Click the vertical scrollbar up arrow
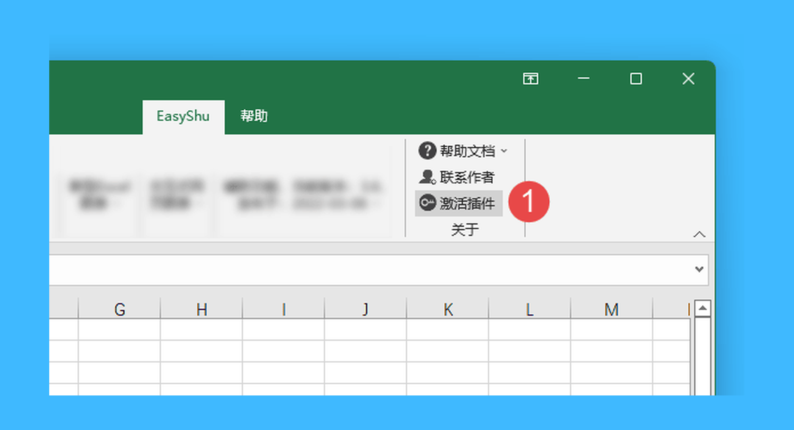 (703, 308)
